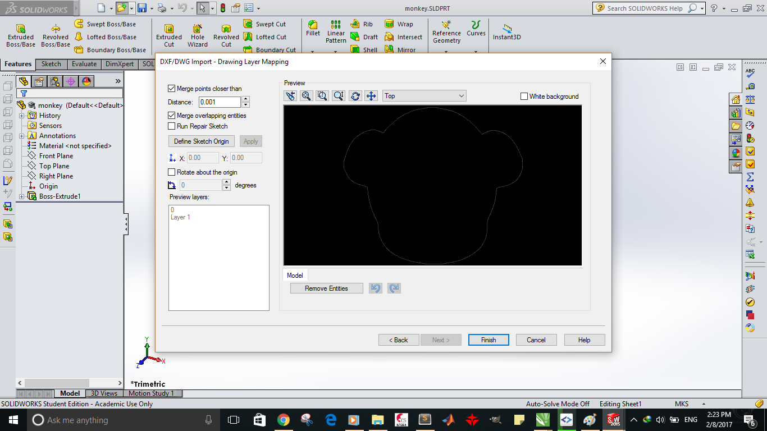Uncheck Merge overlapping entities
The width and height of the screenshot is (767, 431).
pos(172,116)
